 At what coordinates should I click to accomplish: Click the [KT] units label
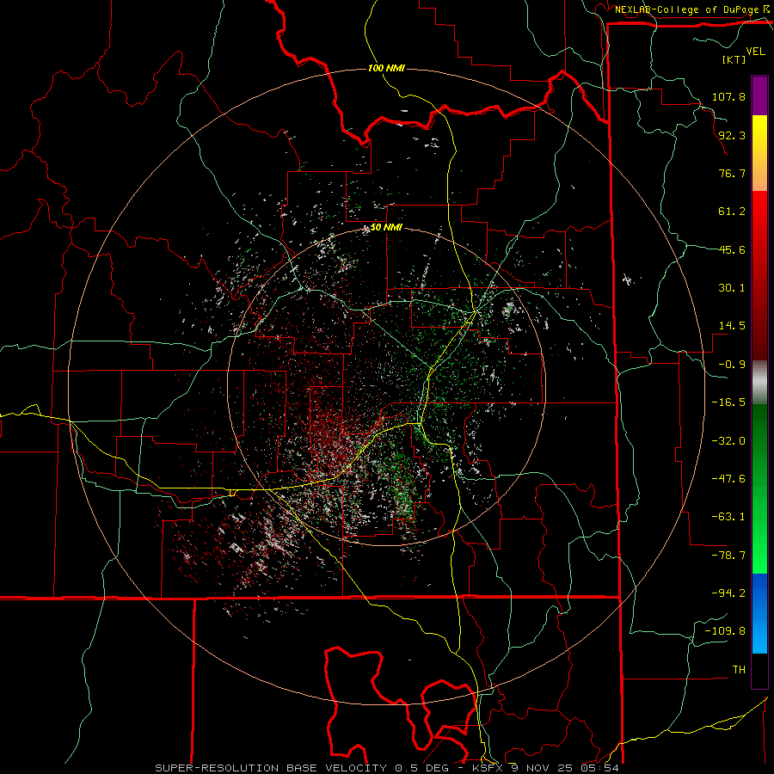tap(734, 59)
